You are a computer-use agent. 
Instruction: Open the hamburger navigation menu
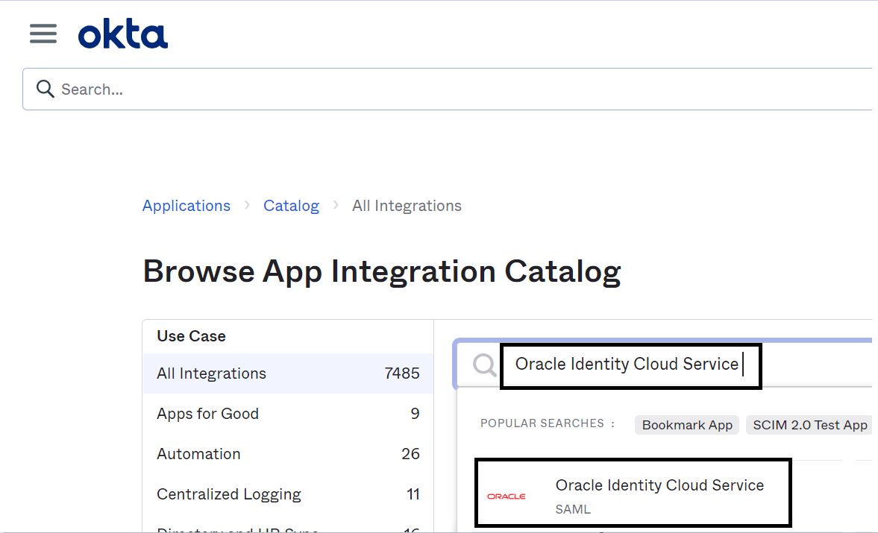tap(43, 34)
